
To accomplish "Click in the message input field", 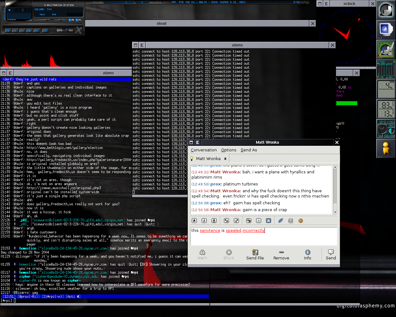I will (263, 237).
